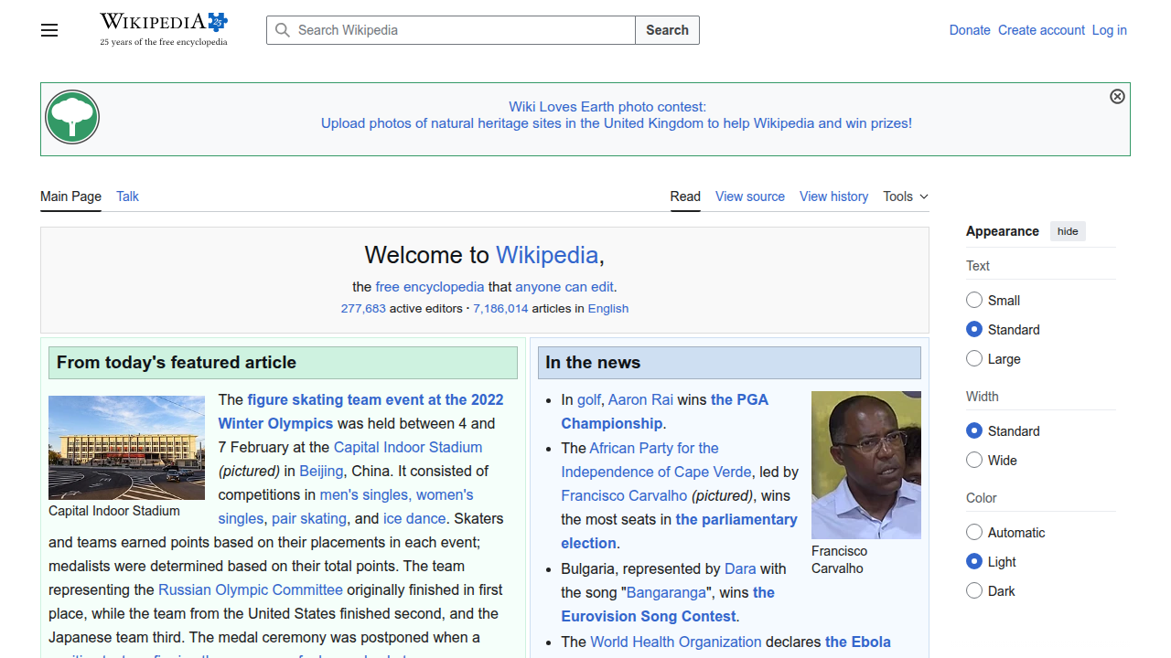Select Automatic color mode

(974, 532)
